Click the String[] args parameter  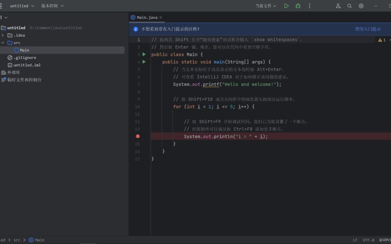[245, 62]
